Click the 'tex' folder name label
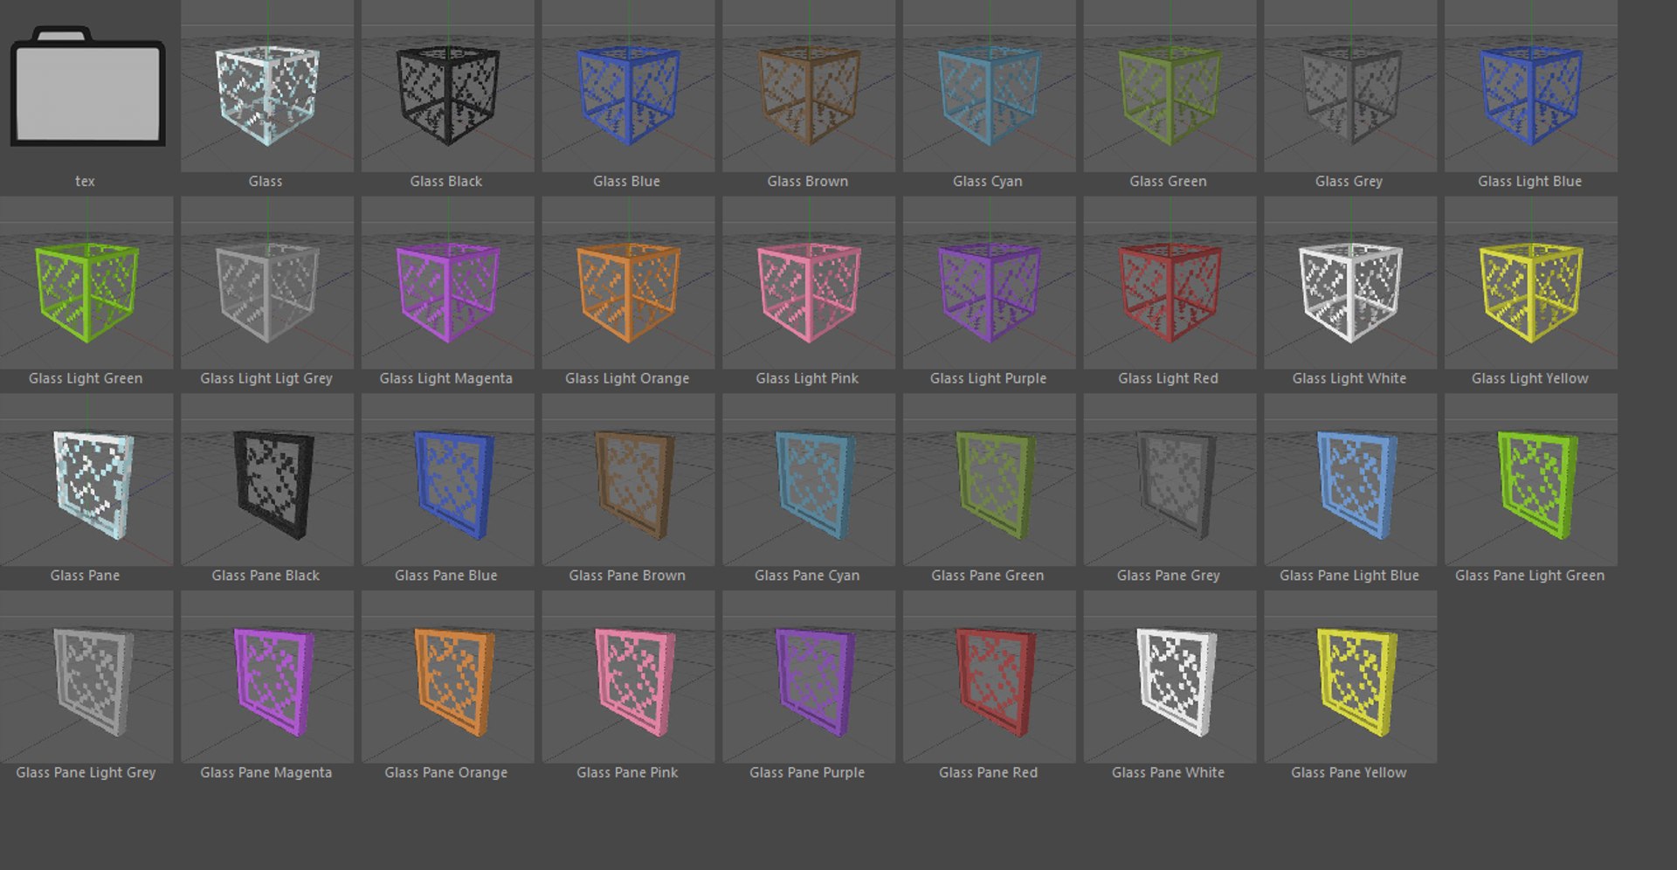 [x=85, y=181]
